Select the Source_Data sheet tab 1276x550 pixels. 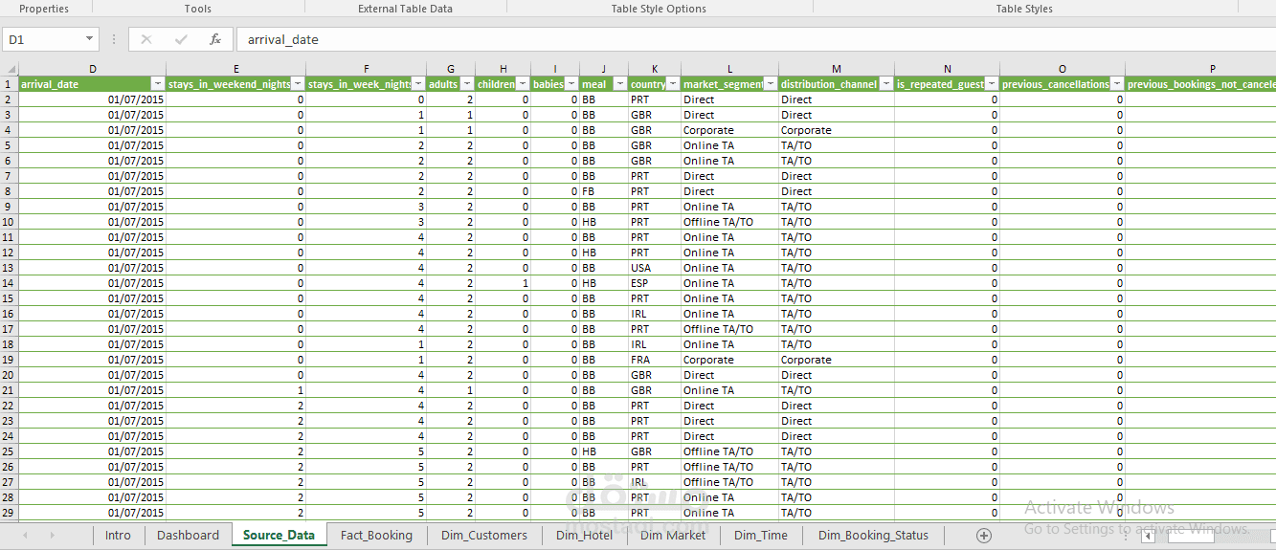coord(279,536)
